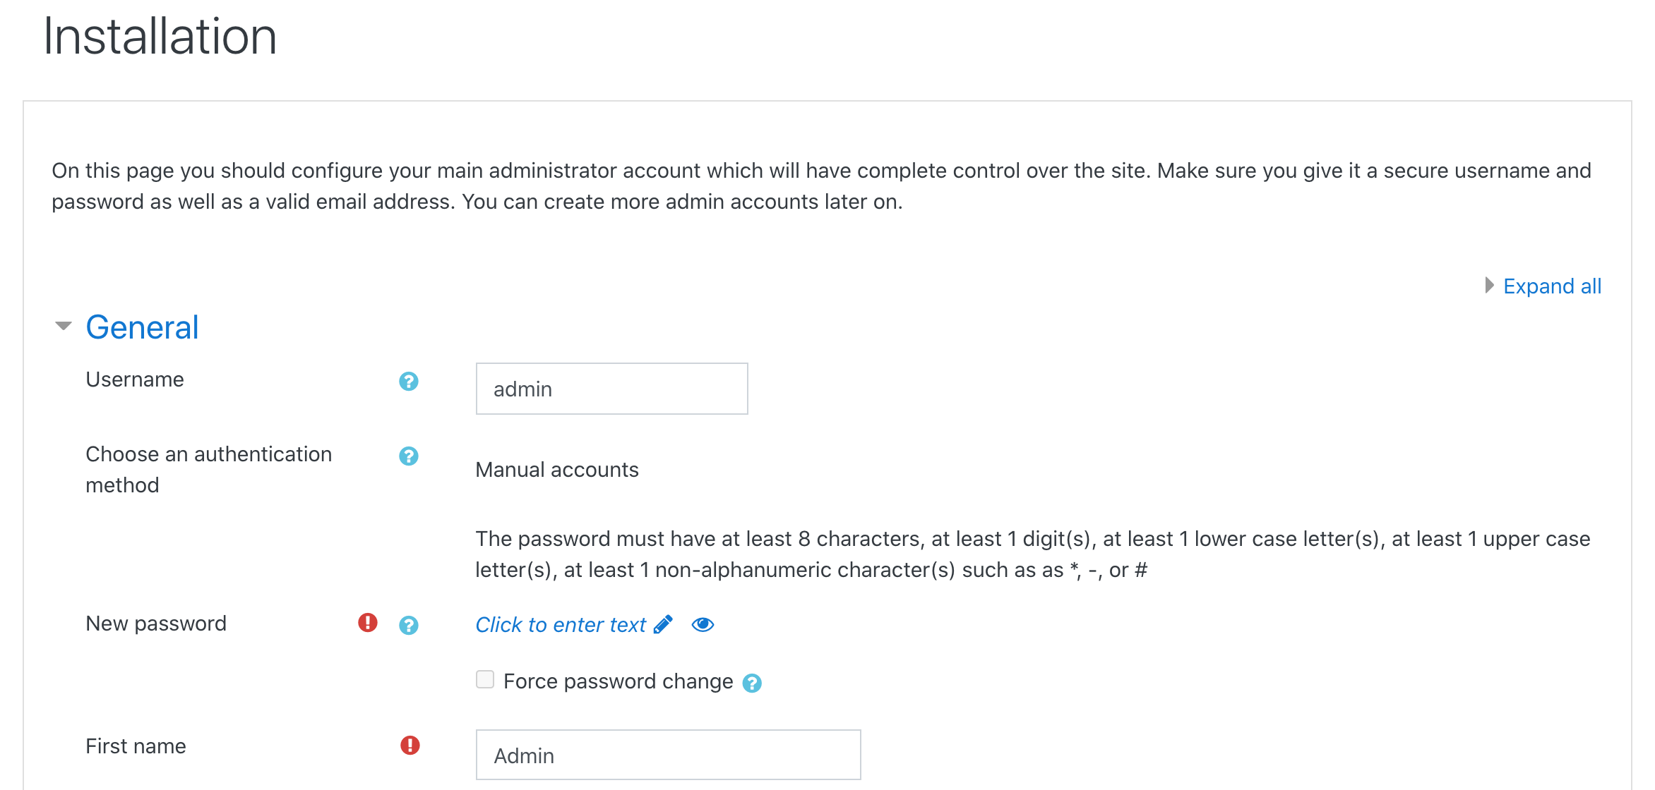This screenshot has width=1655, height=790.
Task: Click First name required warning icon
Action: pos(410,746)
